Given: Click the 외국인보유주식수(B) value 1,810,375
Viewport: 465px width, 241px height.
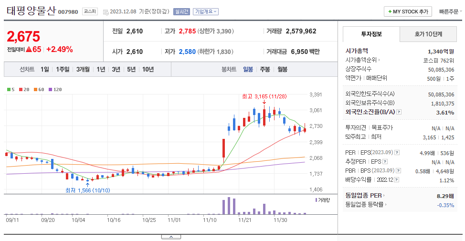Looking at the screenshot, I should click(x=443, y=104).
